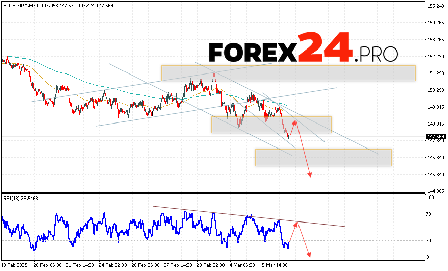Click the RSI level 70 axis label
448x271 pixels.
[x=431, y=214]
